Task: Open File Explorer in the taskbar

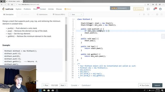Action: click(x=44, y=90)
